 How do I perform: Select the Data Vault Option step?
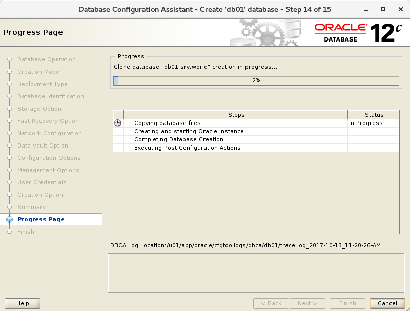[x=43, y=146]
